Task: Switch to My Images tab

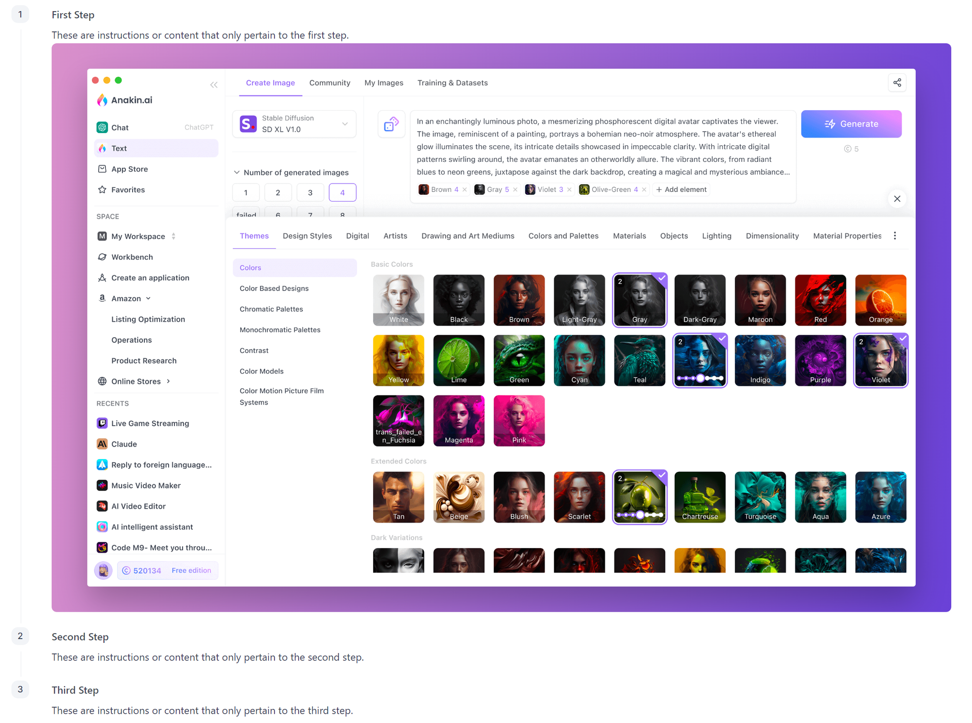Action: pyautogui.click(x=384, y=83)
